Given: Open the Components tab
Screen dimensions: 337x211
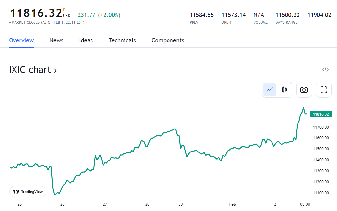Looking at the screenshot, I should [x=168, y=40].
